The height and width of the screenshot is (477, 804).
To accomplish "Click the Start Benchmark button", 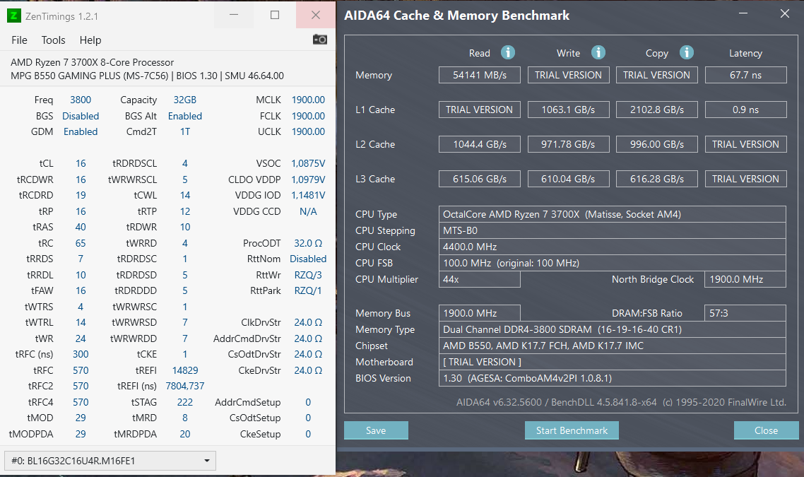I will coord(572,430).
